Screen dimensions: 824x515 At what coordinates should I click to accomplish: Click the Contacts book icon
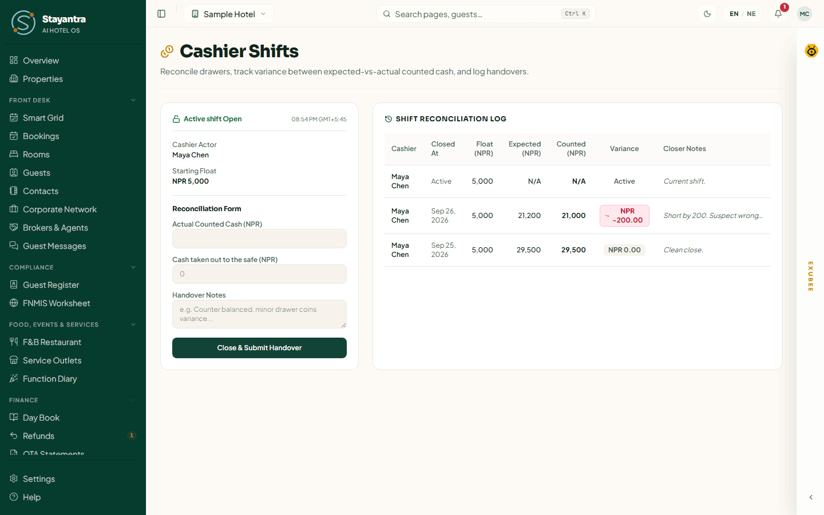14,191
